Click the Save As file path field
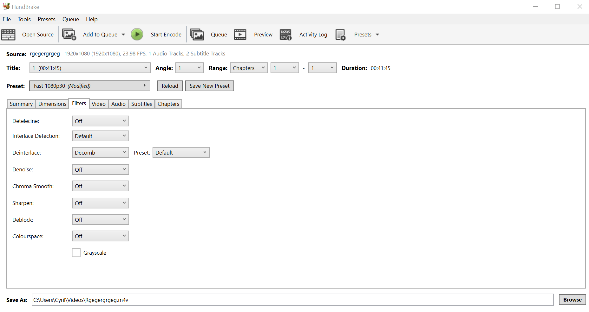The image size is (589, 312). 293,300
